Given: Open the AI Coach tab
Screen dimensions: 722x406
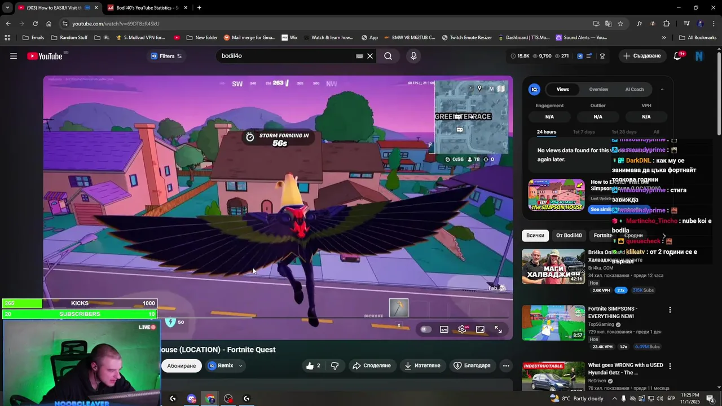Looking at the screenshot, I should pos(634,89).
